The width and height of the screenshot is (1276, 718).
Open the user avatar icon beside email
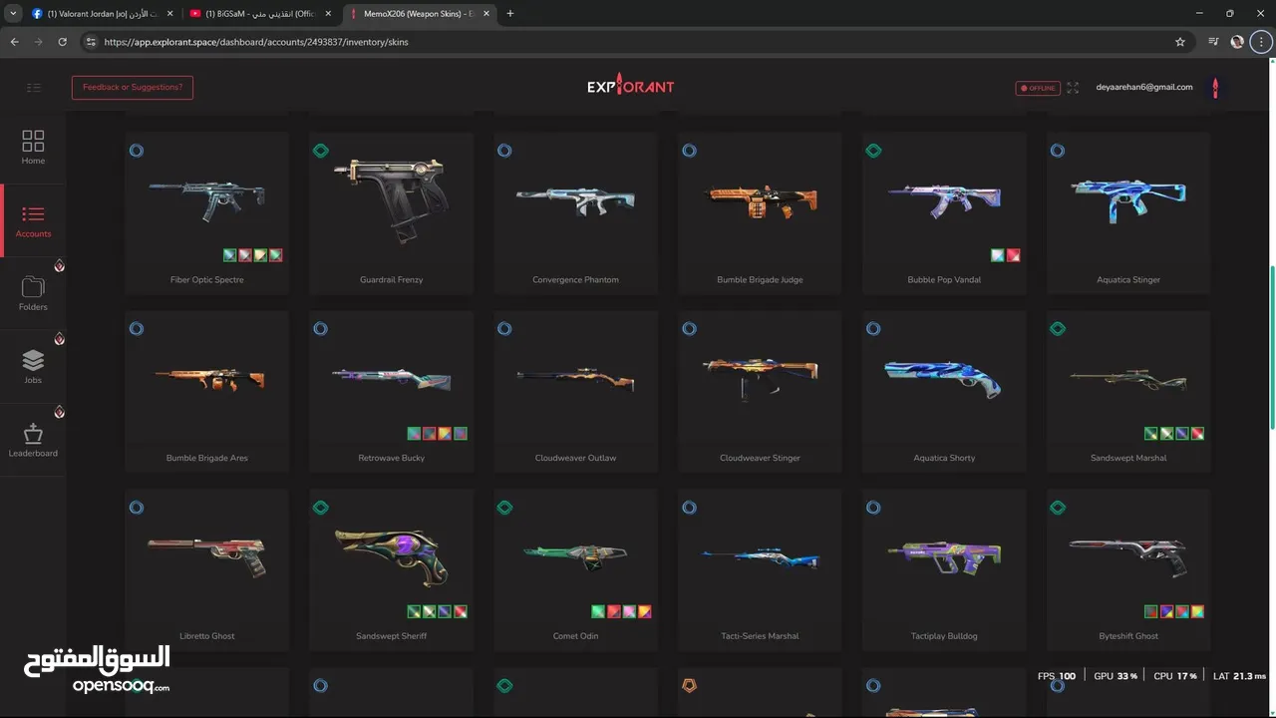point(1214,88)
